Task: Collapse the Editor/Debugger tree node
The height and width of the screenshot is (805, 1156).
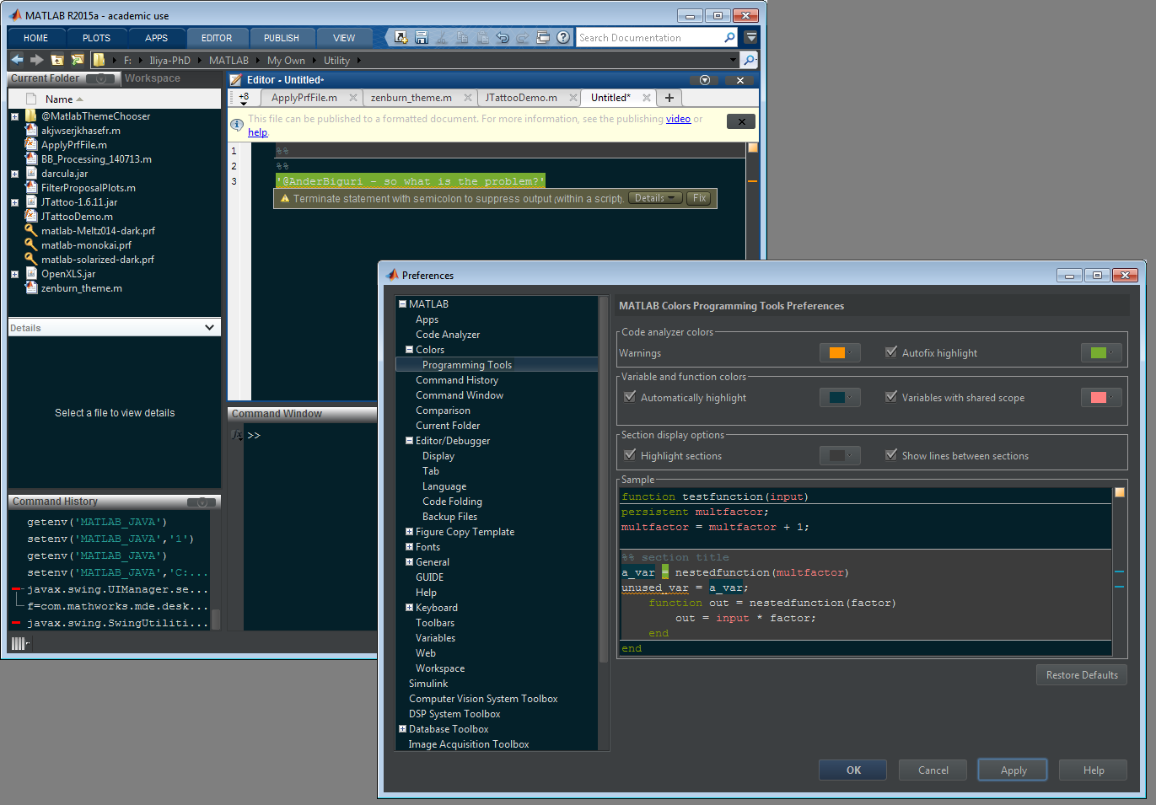Action: [x=409, y=440]
